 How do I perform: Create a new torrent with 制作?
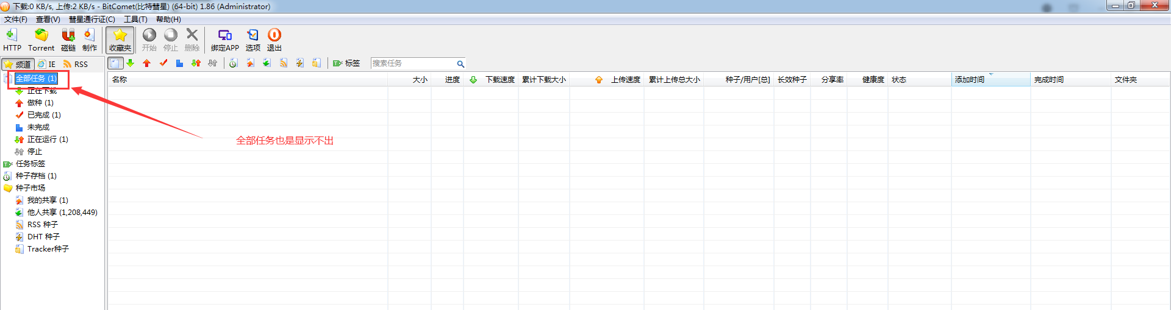point(90,40)
